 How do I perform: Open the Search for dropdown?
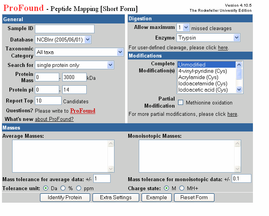pos(75,65)
